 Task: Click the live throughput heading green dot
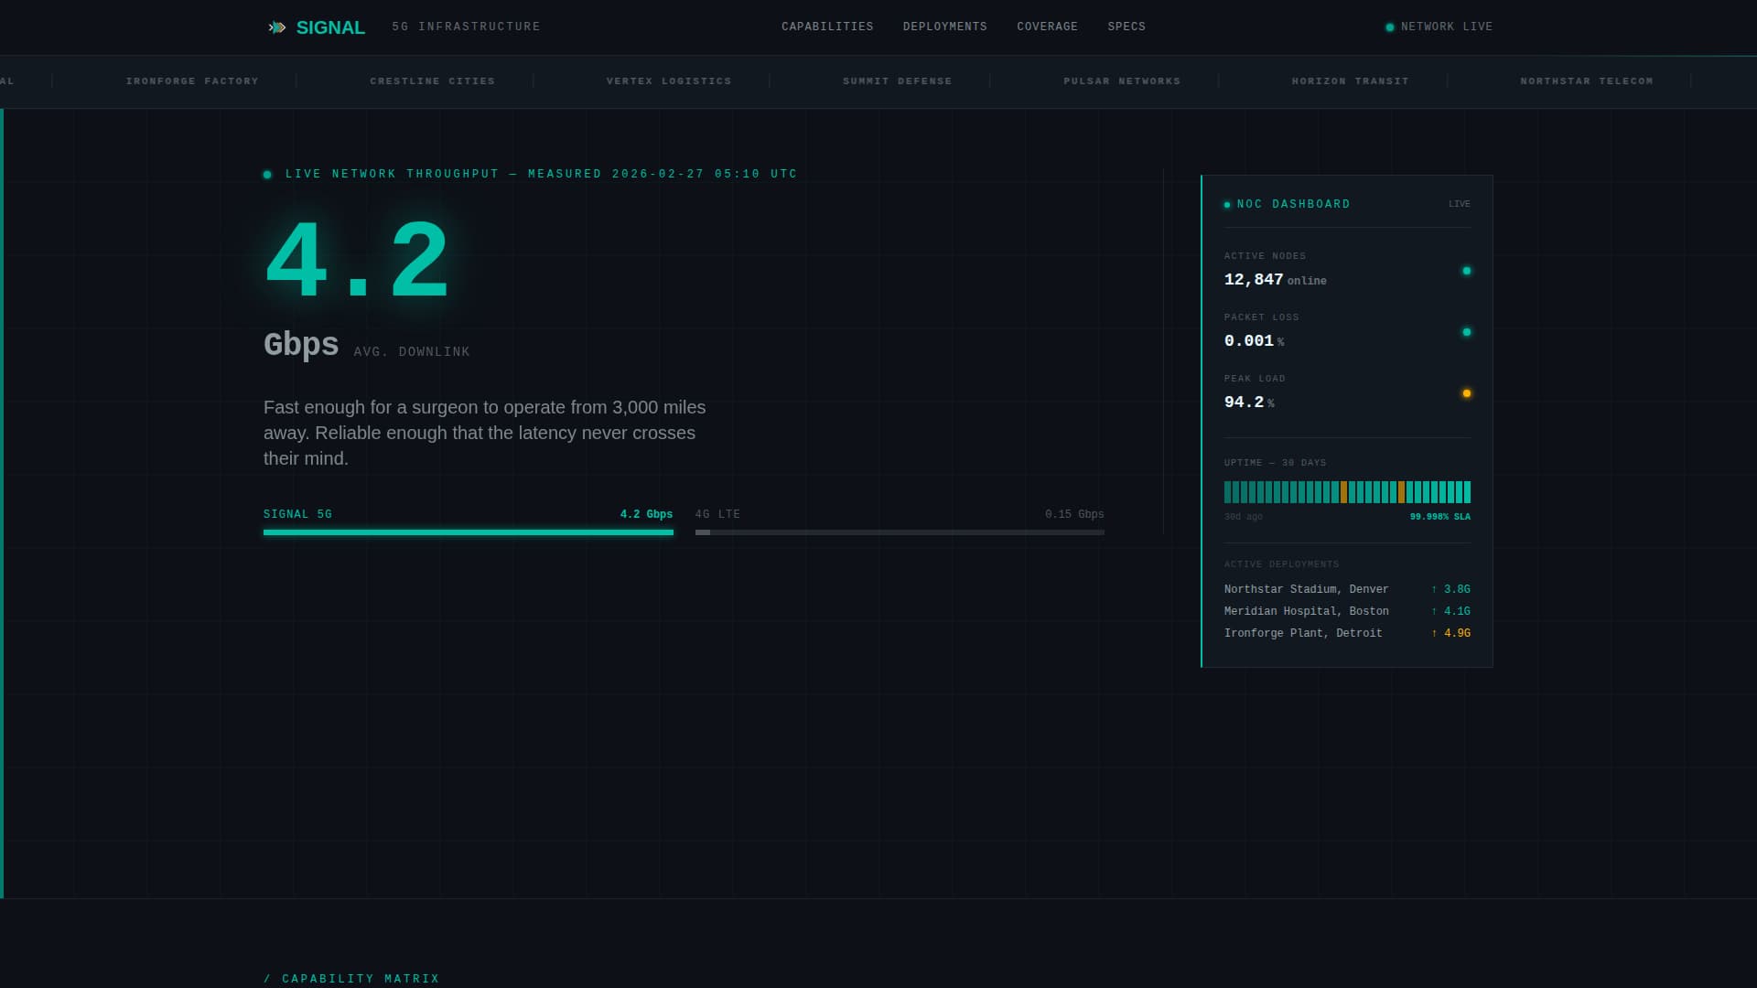click(x=267, y=175)
